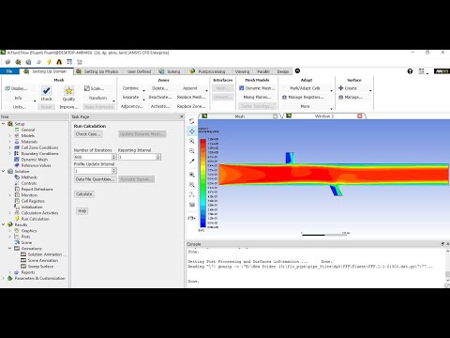
Task: Close the Window 2 graphics tab
Action: click(x=360, y=116)
